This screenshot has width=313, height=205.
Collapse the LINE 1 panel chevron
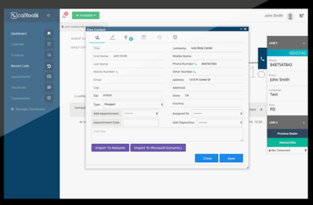click(304, 43)
